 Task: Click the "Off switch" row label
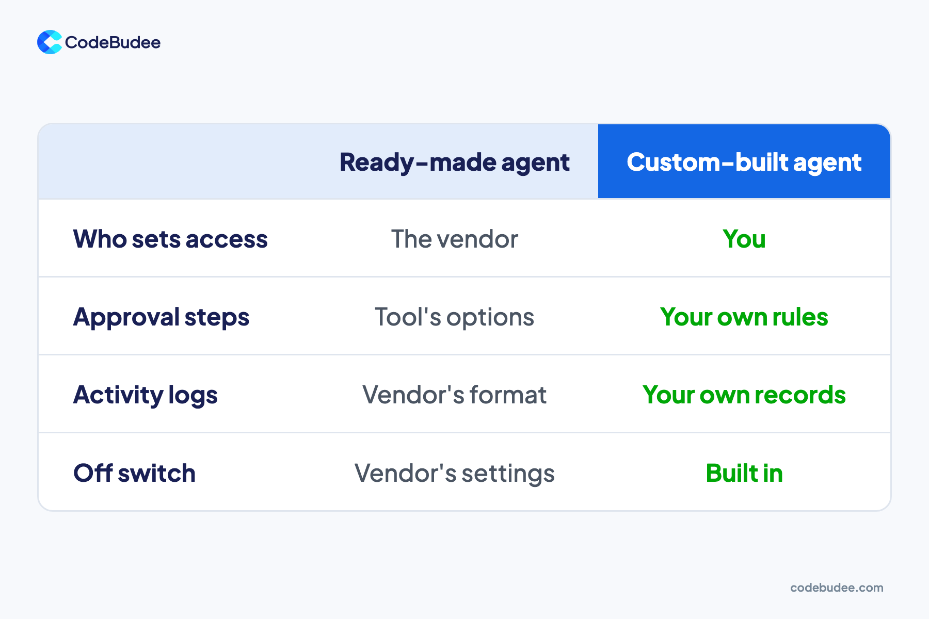click(134, 473)
